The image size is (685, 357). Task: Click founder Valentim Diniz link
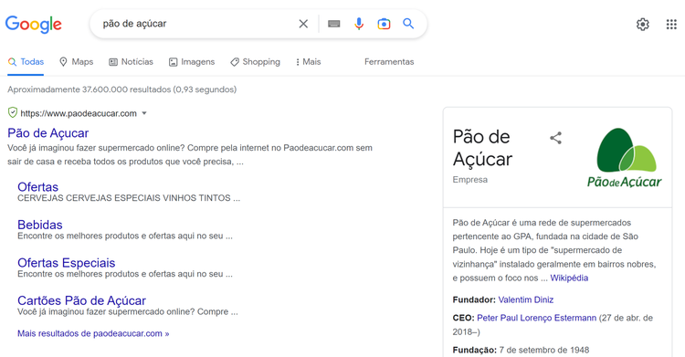click(526, 299)
